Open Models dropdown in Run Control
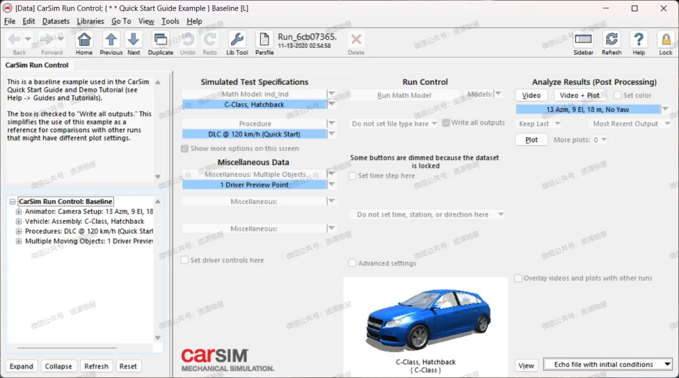The height and width of the screenshot is (378, 679). point(499,94)
